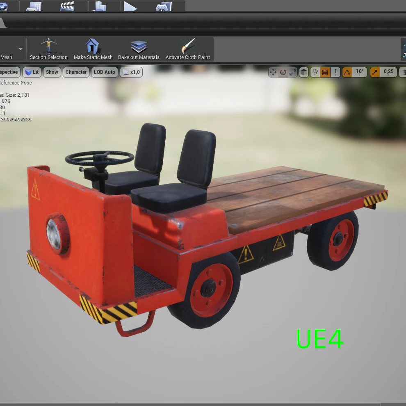Image resolution: width=406 pixels, height=406 pixels.
Task: Expand the Mesh toolbar dropdown arrow
Action: click(x=21, y=49)
